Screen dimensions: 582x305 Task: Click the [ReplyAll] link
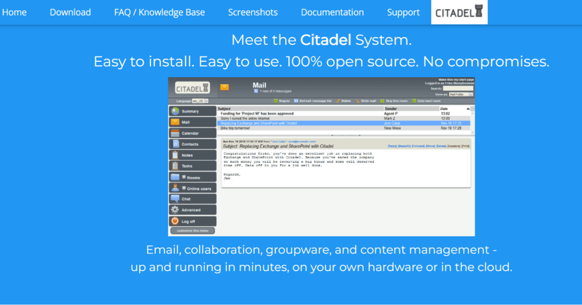pyautogui.click(x=404, y=146)
